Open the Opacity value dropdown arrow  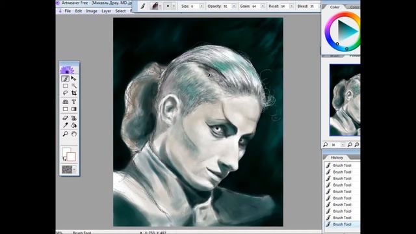click(x=234, y=6)
